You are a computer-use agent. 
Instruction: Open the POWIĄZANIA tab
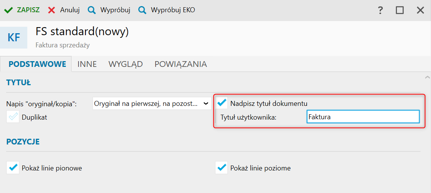click(x=180, y=64)
